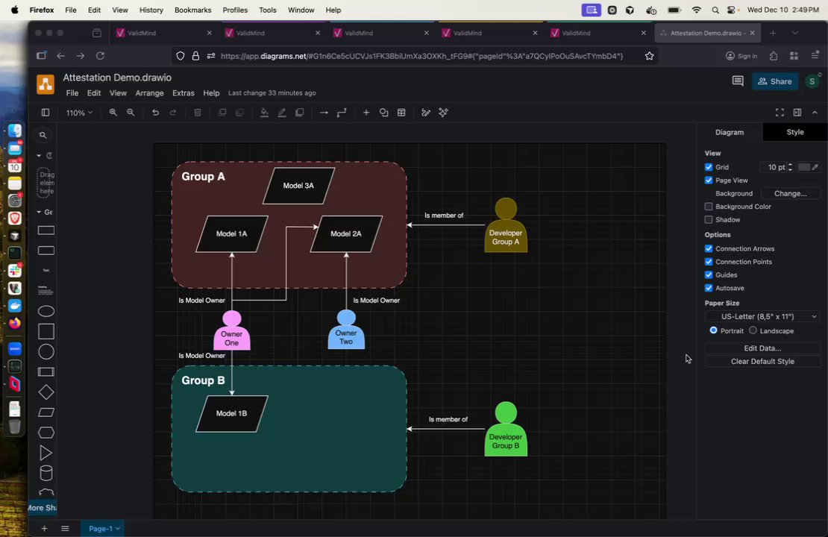828x537 pixels.
Task: Select the ellipse shape in sidebar
Action: point(46,311)
